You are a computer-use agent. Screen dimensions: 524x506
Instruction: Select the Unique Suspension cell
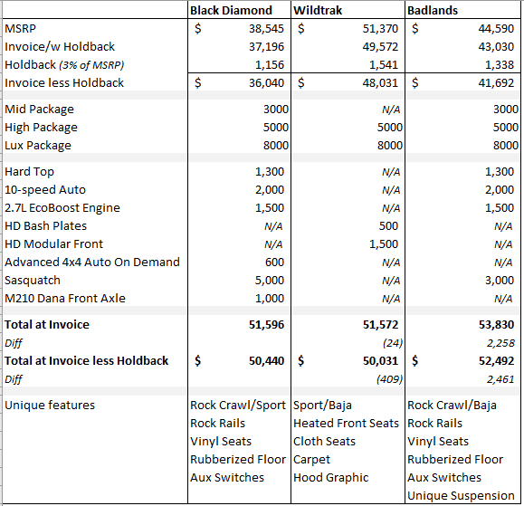461,496
